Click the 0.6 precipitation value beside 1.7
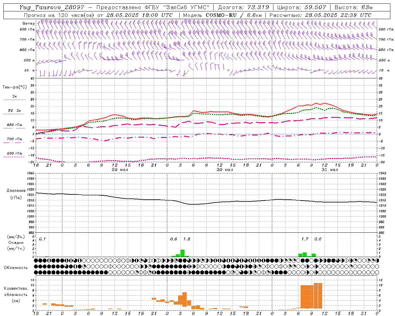This screenshot has height=316, width=395. click(x=318, y=239)
